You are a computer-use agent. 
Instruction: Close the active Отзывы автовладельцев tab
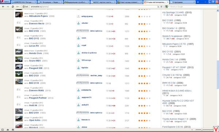coord(168,2)
